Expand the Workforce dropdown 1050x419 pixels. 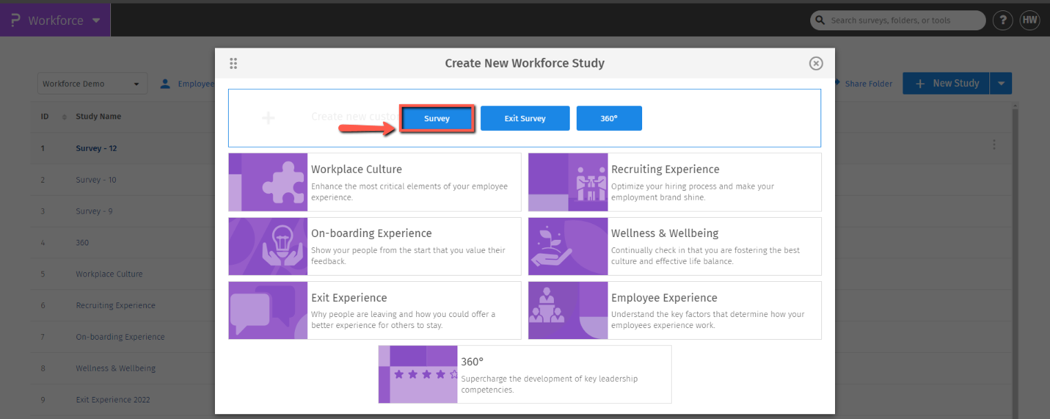pos(96,20)
